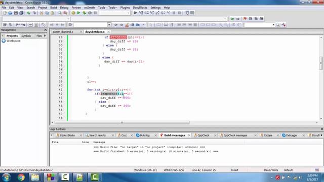Viewport: 324px width, 182px height.
Task: Click the Replace toolbar icon
Action: point(65,13)
